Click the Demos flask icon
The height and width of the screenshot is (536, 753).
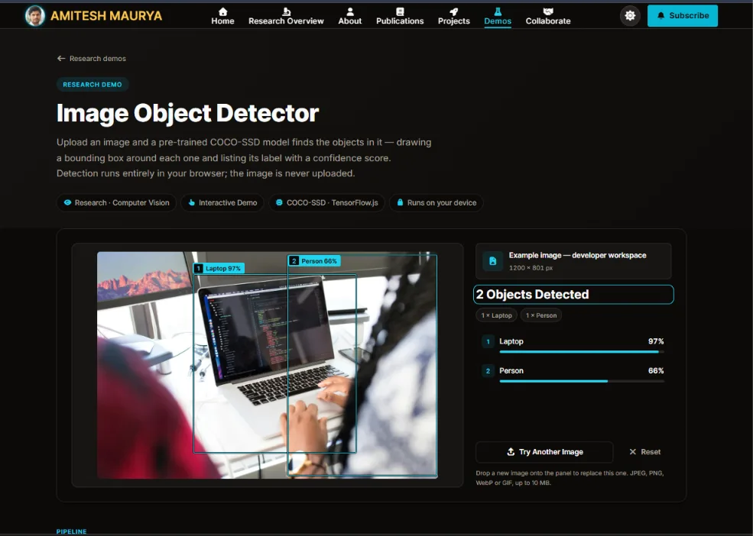[x=498, y=11]
